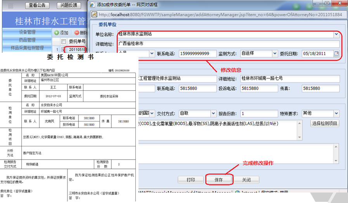Click the testing unit name field ending 排水监测站

point(178,78)
